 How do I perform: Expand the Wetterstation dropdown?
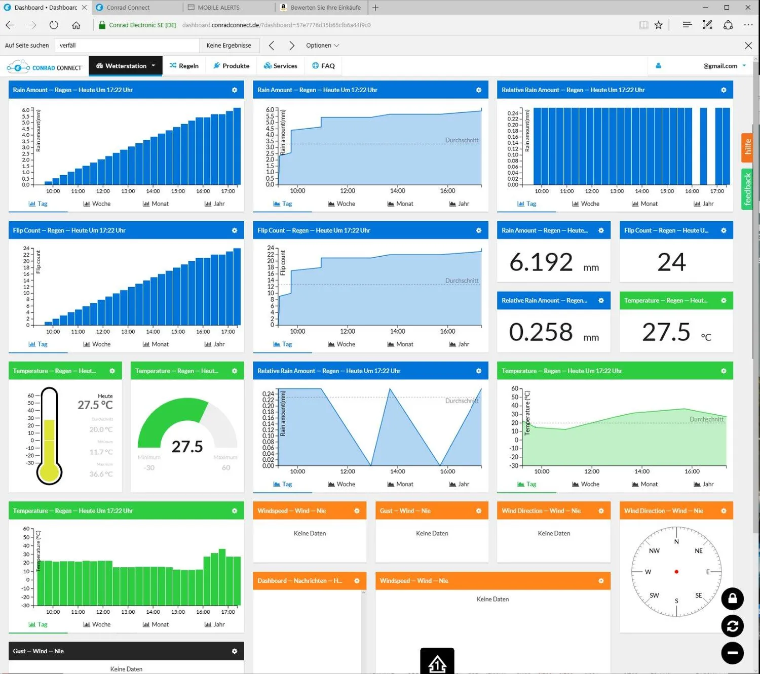point(126,66)
